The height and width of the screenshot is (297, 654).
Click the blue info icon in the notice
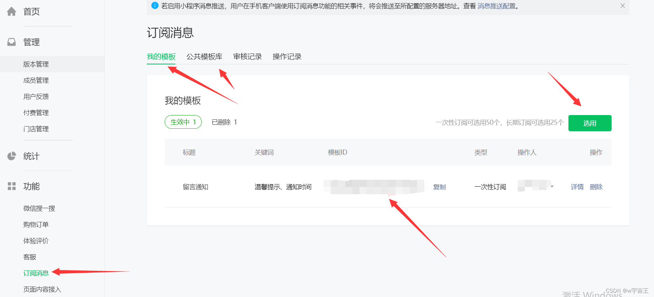click(155, 5)
